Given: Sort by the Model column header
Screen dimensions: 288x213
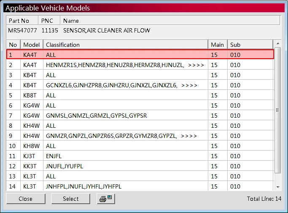Looking at the screenshot, I should [x=32, y=45].
